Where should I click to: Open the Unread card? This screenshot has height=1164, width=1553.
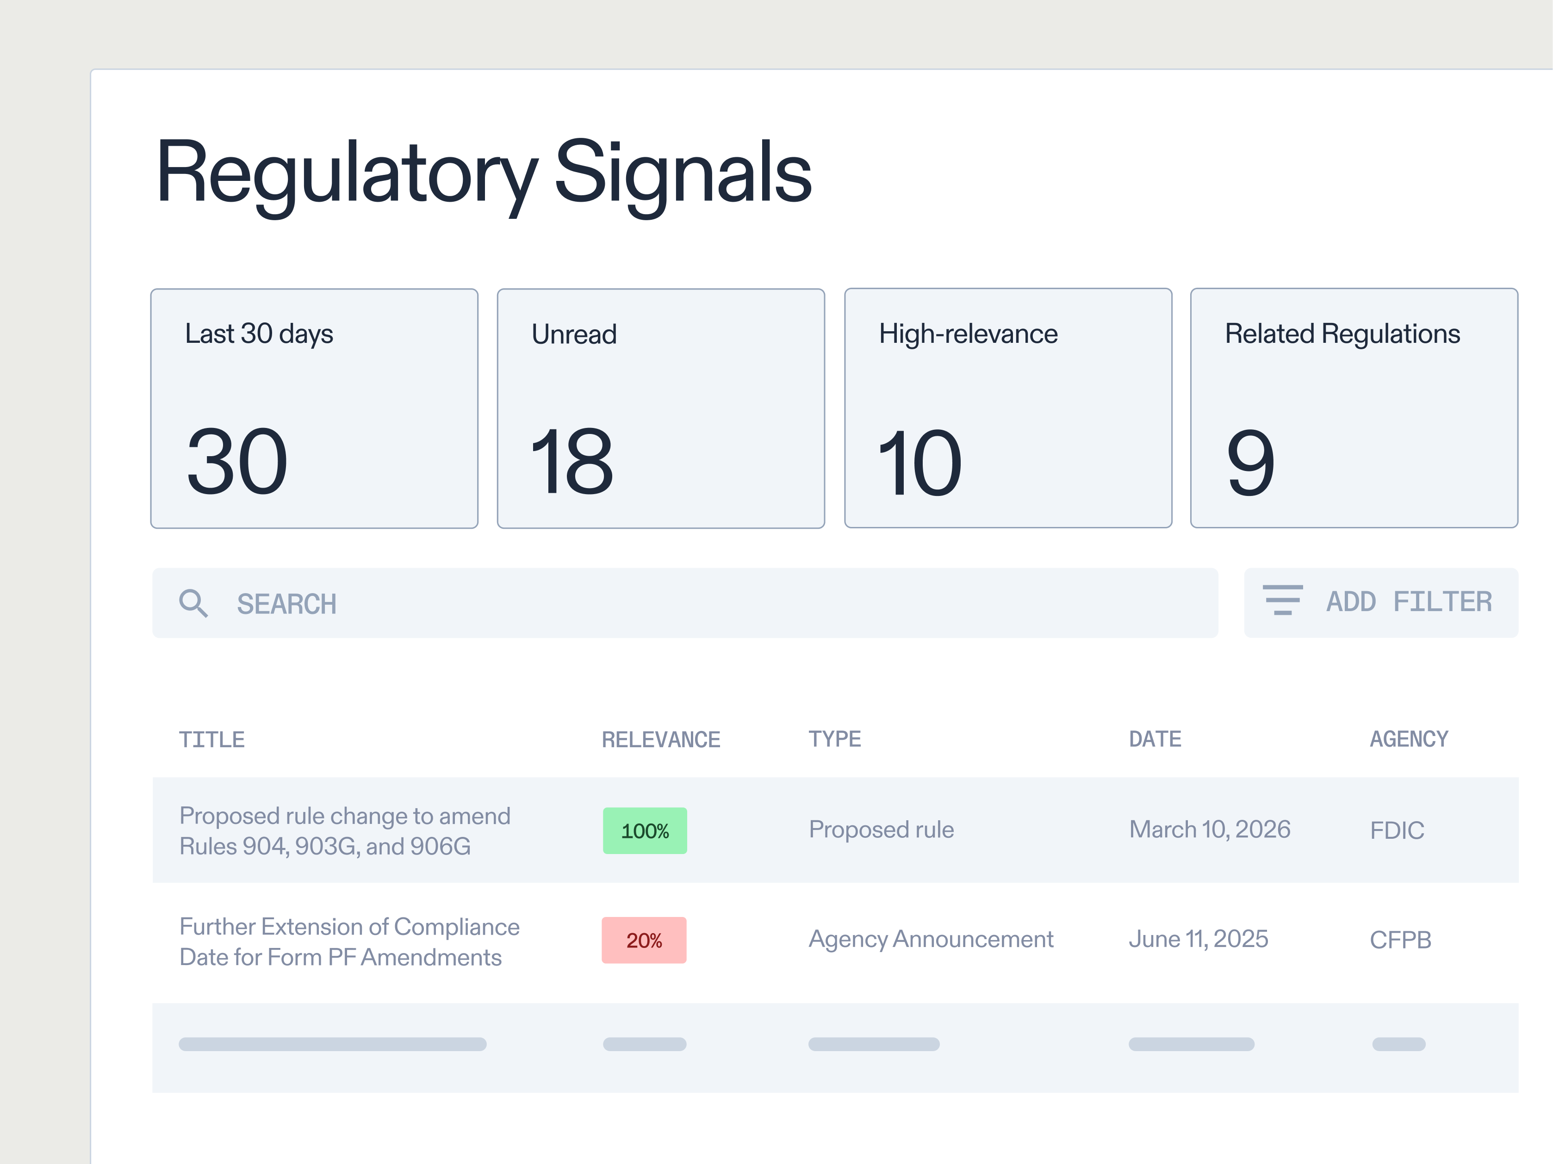(x=661, y=409)
